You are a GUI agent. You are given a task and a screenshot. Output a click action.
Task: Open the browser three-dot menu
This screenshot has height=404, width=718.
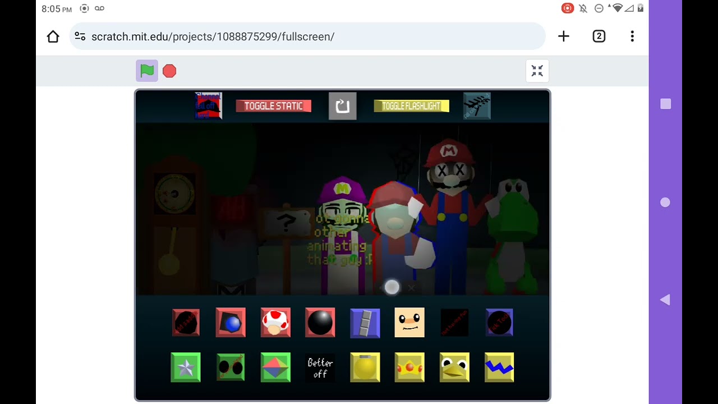pos(632,36)
